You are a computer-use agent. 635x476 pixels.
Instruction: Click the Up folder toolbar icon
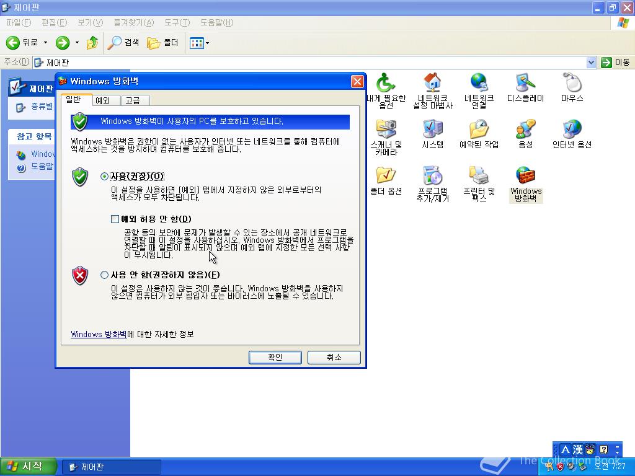(92, 43)
